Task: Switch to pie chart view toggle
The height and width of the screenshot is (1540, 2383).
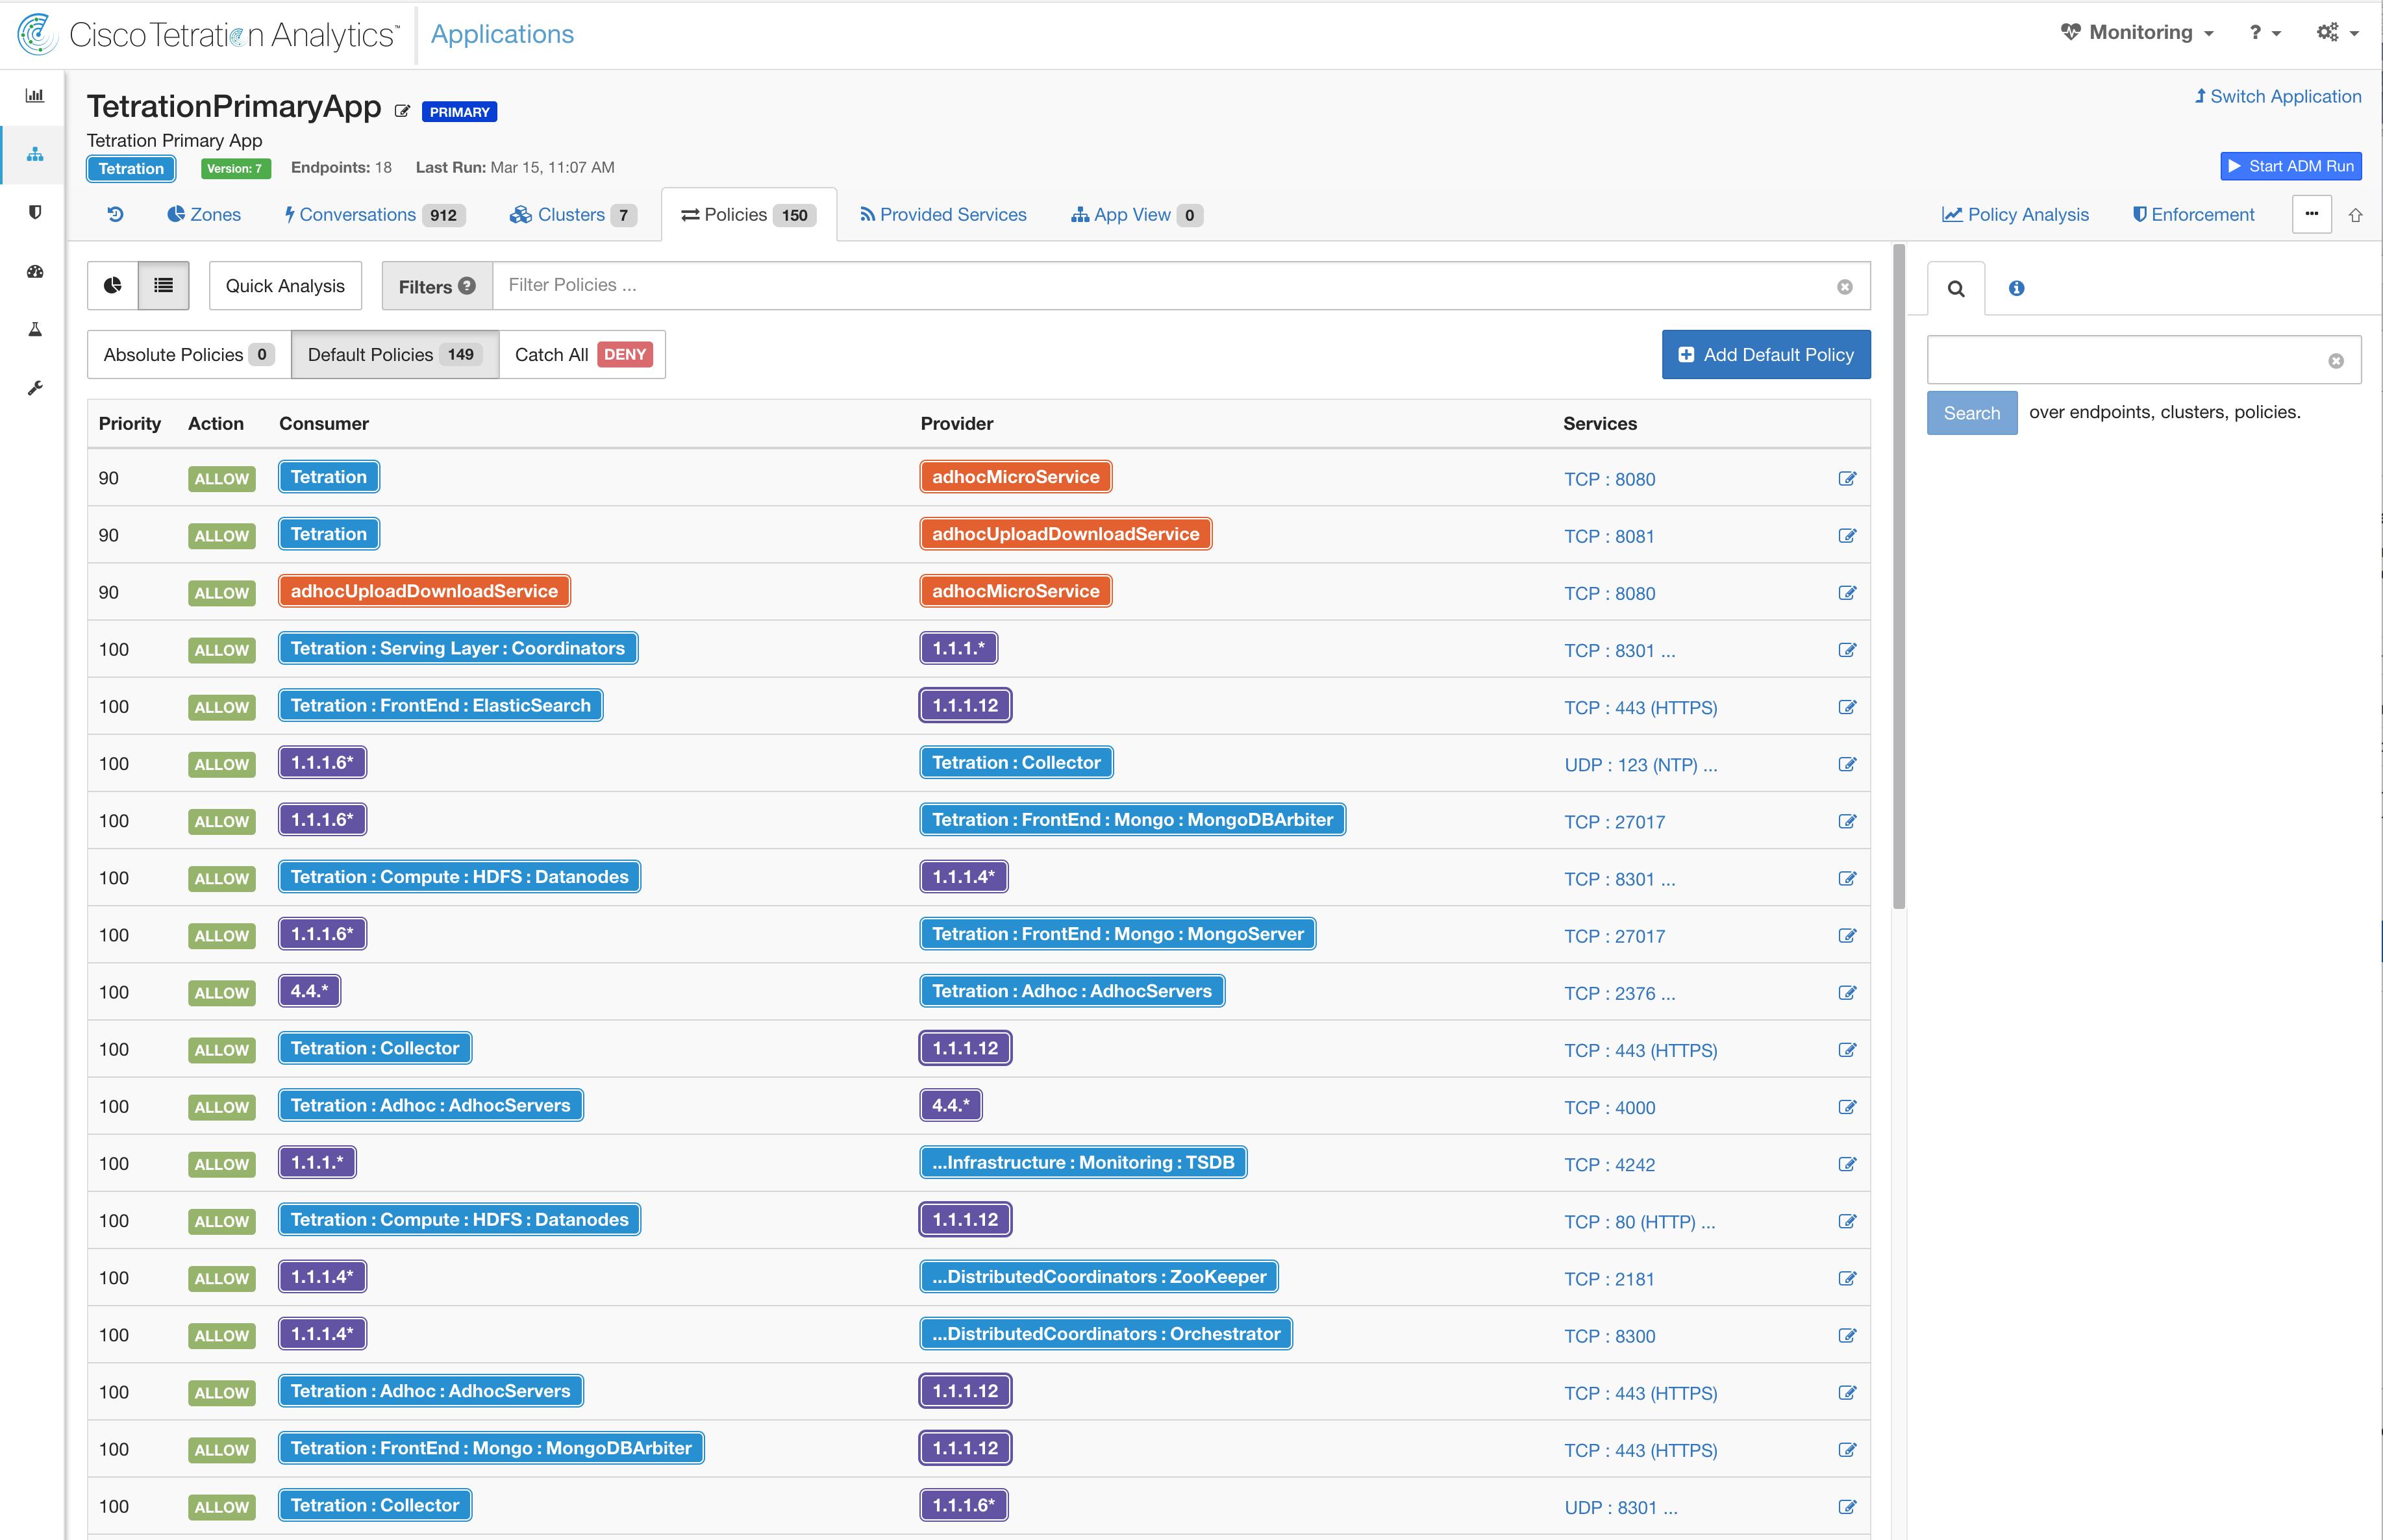Action: pos(113,286)
